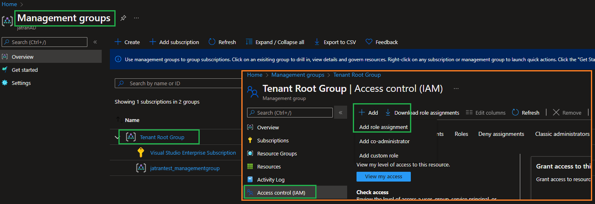Image resolution: width=595 pixels, height=204 pixels.
Task: Collapse the Management groups side menu
Action: pyautogui.click(x=95, y=42)
